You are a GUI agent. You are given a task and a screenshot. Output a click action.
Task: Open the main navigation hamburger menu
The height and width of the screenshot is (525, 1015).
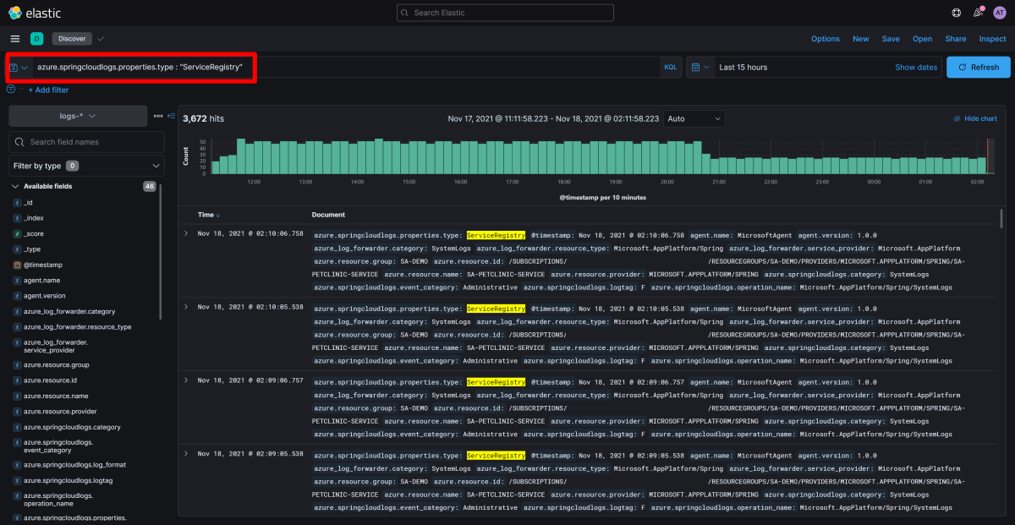tap(15, 39)
